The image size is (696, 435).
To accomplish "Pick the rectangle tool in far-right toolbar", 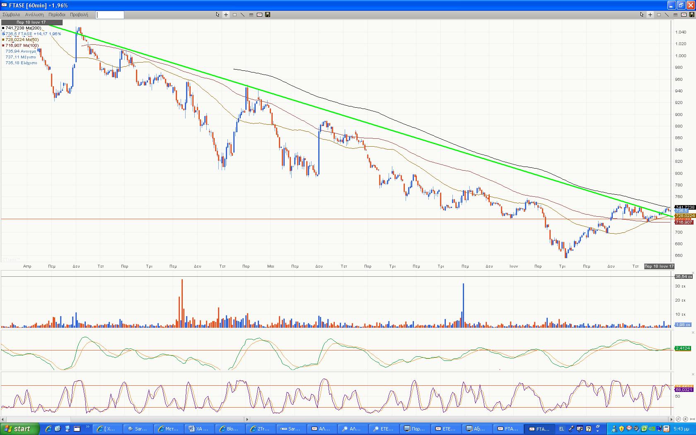I will point(659,15).
